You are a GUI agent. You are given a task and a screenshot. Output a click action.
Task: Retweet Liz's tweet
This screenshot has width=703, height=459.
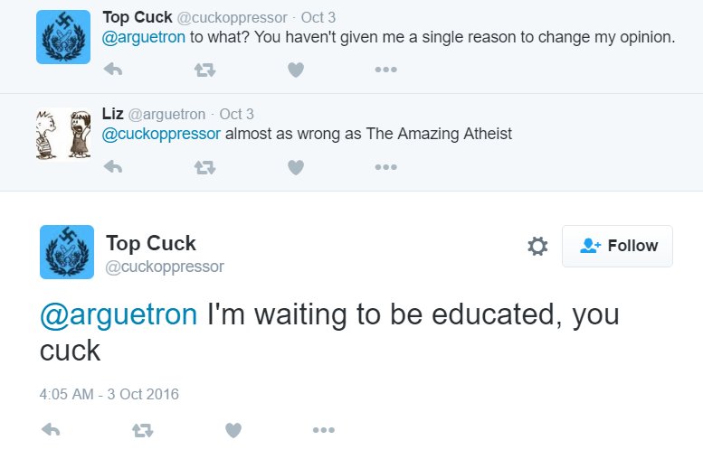204,166
